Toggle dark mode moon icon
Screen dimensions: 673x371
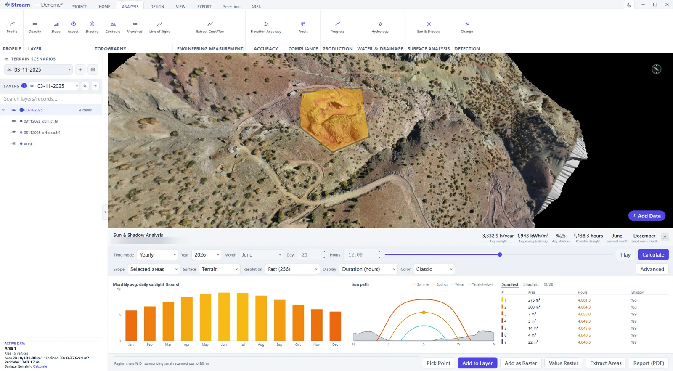[629, 5]
